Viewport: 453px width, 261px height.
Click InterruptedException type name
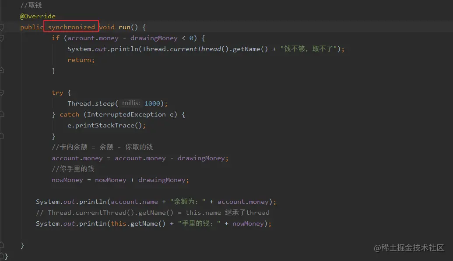126,114
